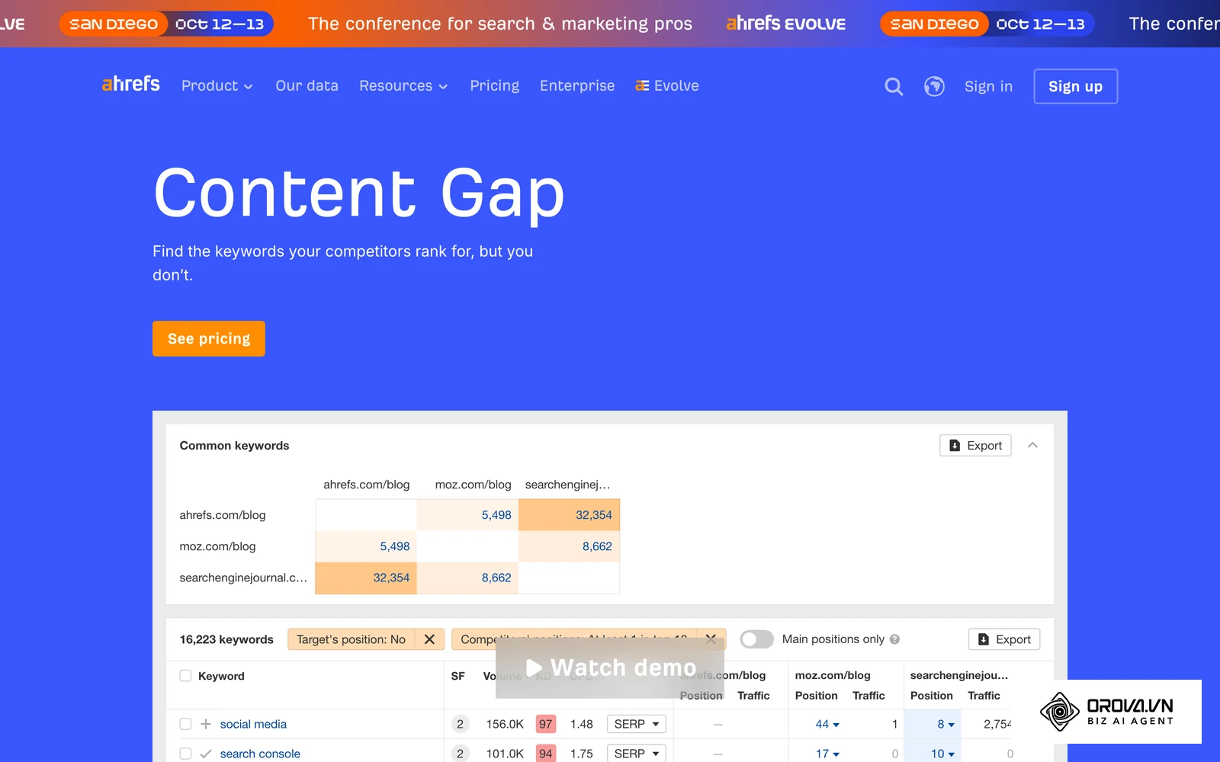Click the banner conference tagline text
Screen dimensions: 1220x762
pos(500,24)
